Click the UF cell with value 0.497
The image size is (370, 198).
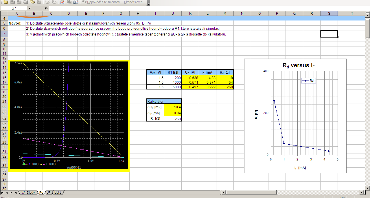click(190, 87)
